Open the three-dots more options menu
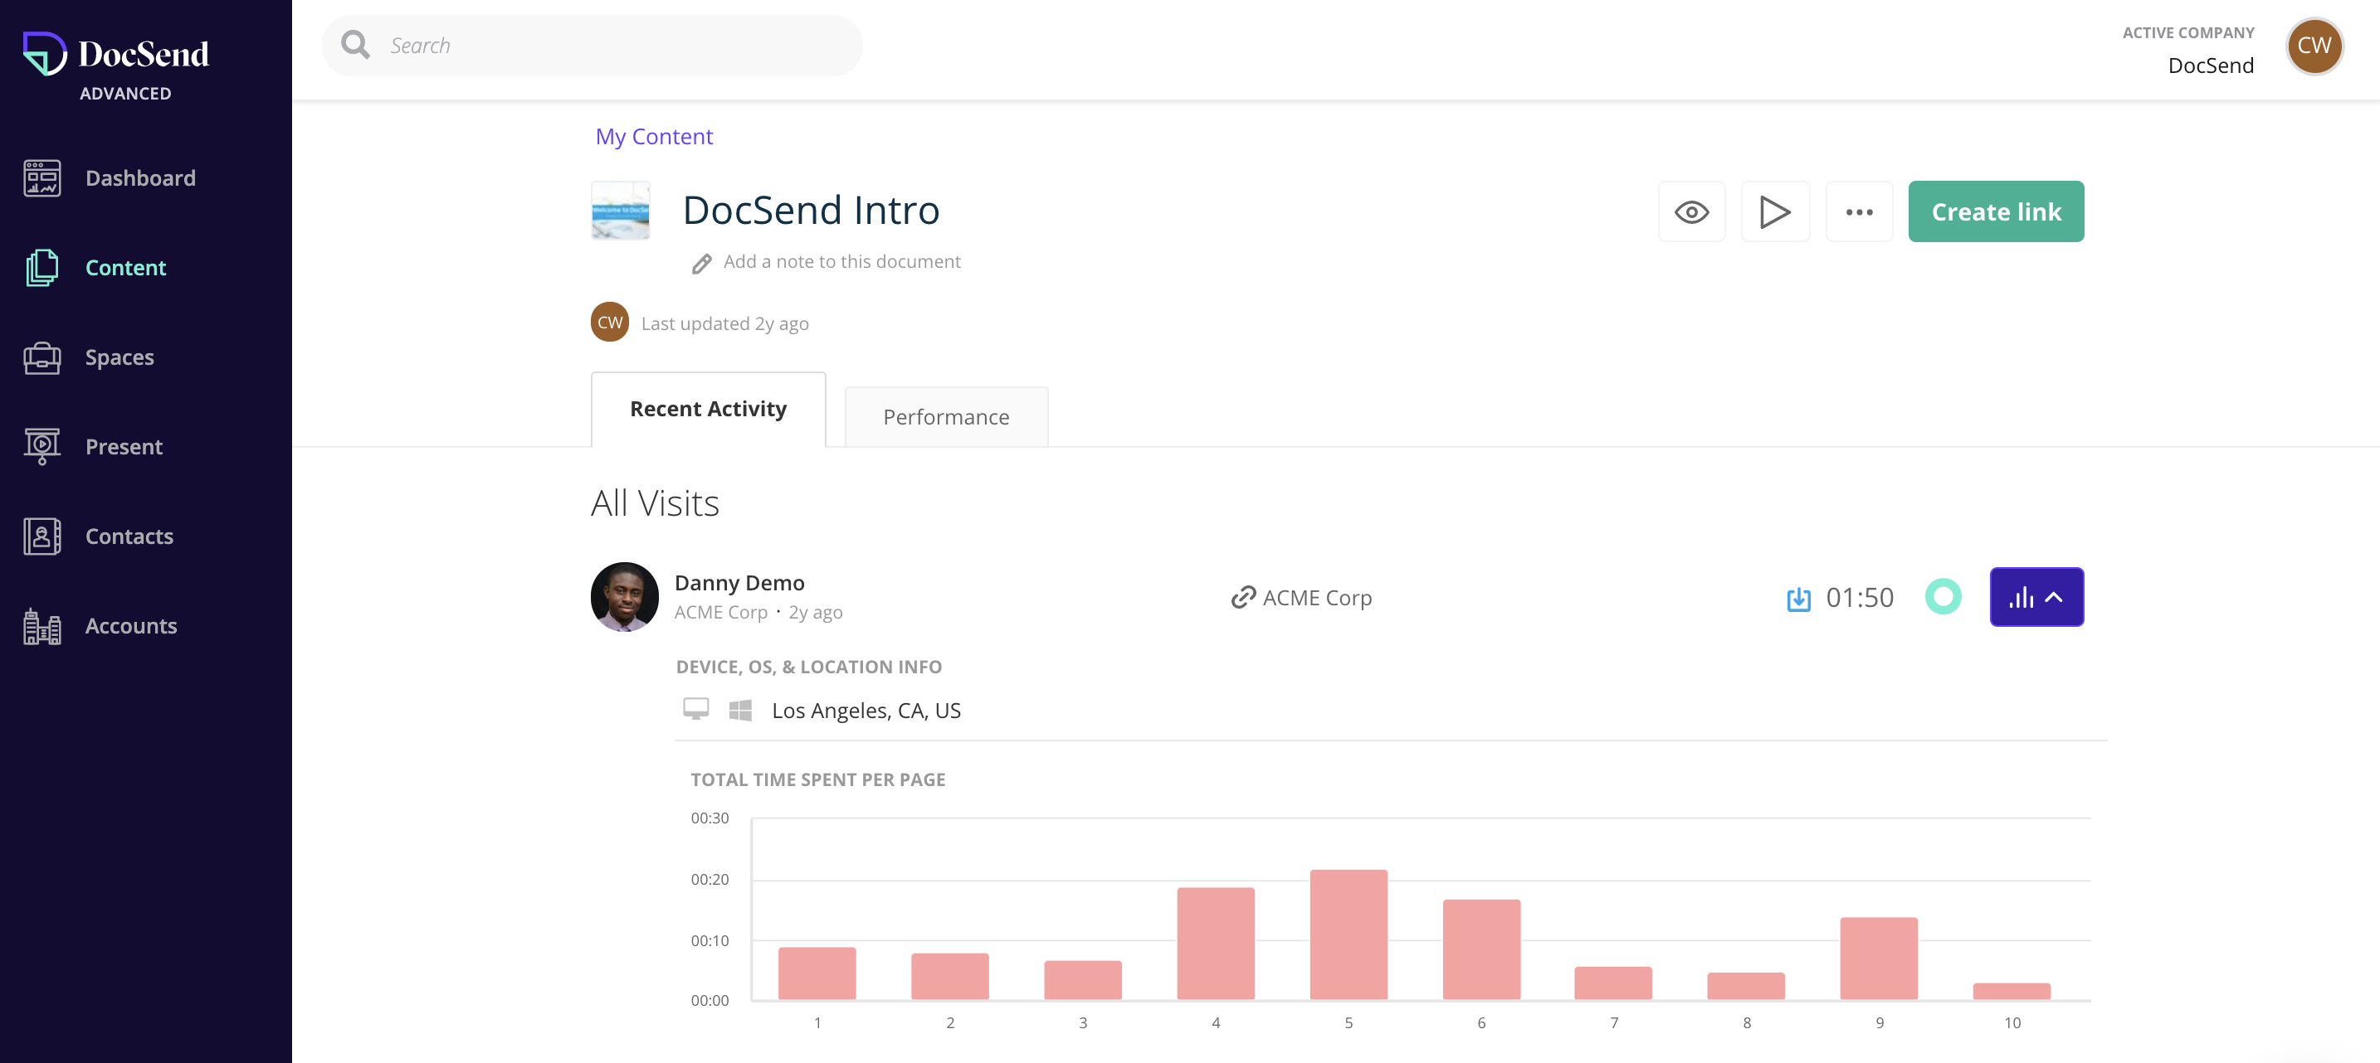 (x=1859, y=211)
